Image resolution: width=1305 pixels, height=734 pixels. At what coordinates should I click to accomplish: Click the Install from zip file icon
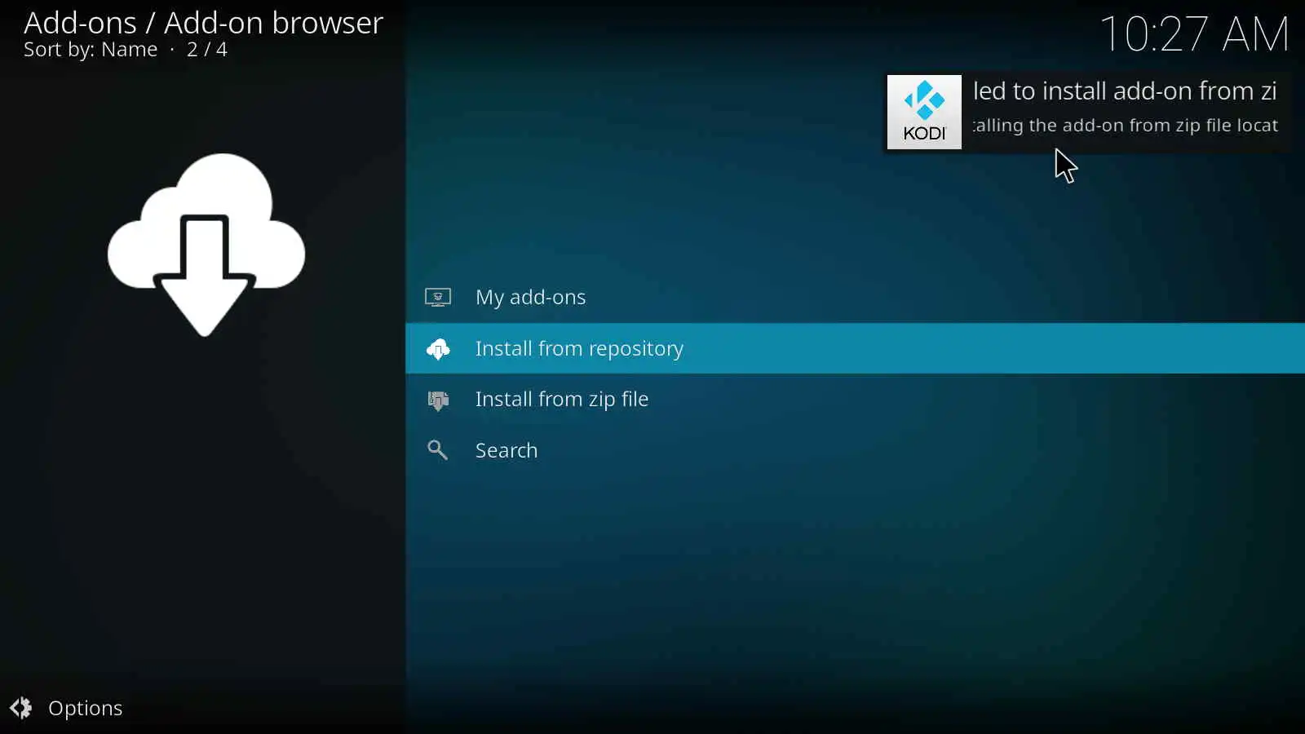point(438,400)
